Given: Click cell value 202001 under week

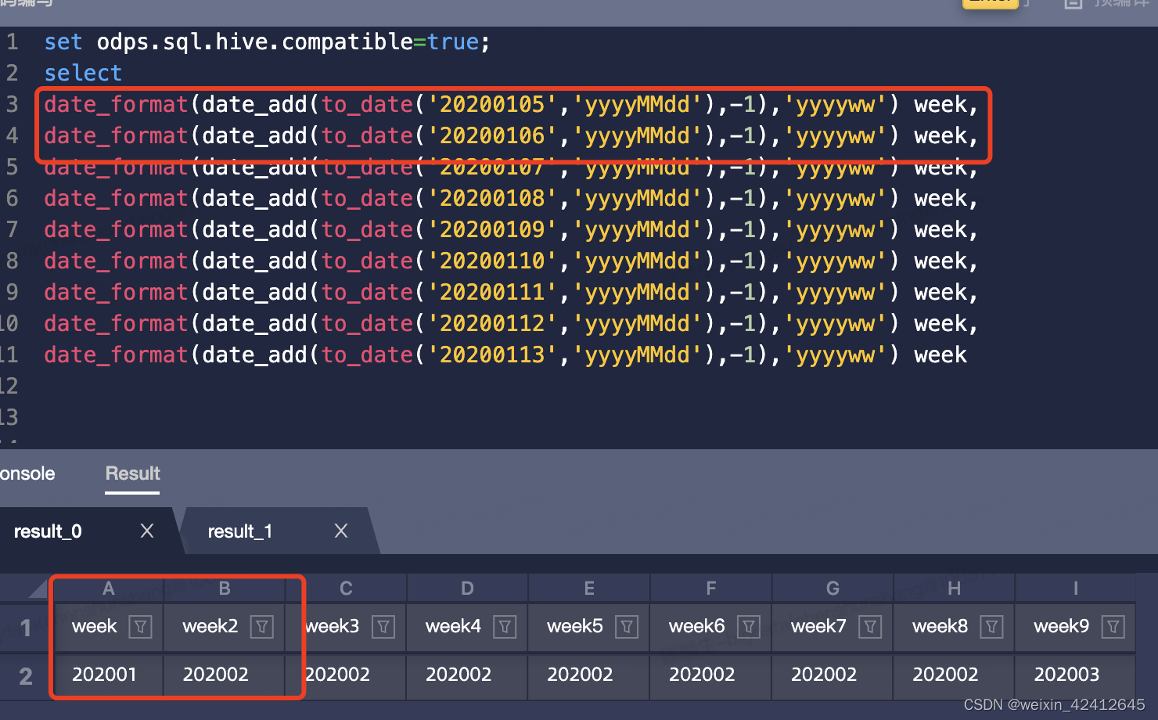Looking at the screenshot, I should pos(107,675).
